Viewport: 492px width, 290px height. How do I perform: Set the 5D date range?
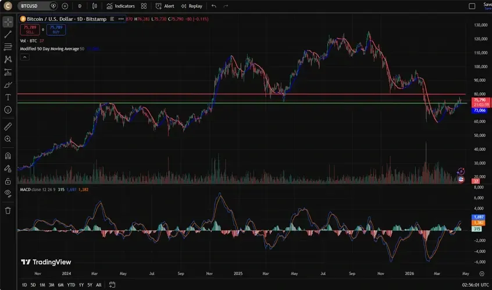[33, 285]
